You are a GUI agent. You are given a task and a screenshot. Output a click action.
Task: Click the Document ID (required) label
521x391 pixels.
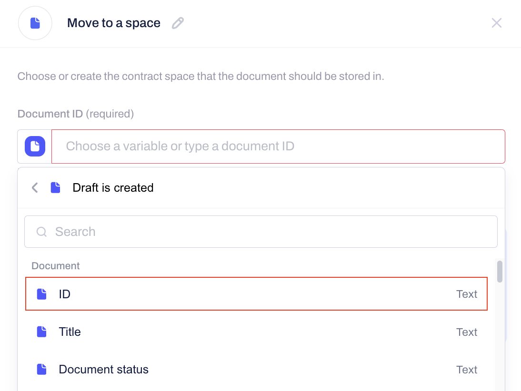point(76,114)
